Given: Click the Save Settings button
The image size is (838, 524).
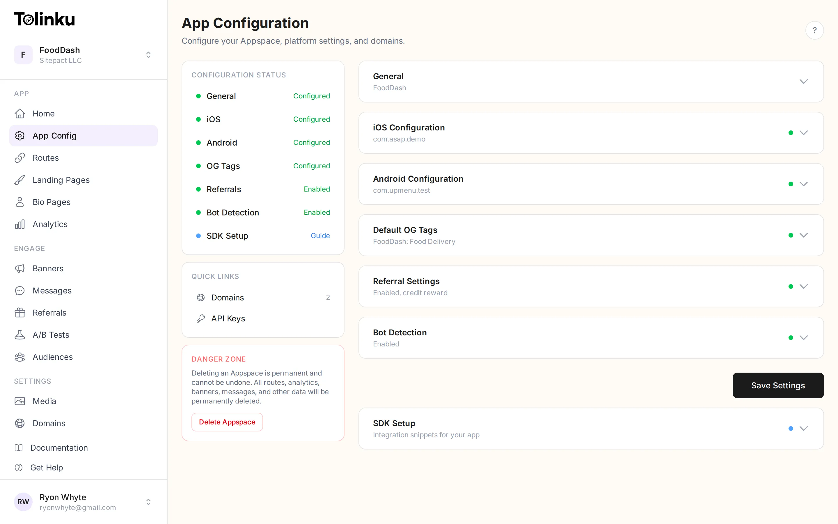Looking at the screenshot, I should 778,385.
